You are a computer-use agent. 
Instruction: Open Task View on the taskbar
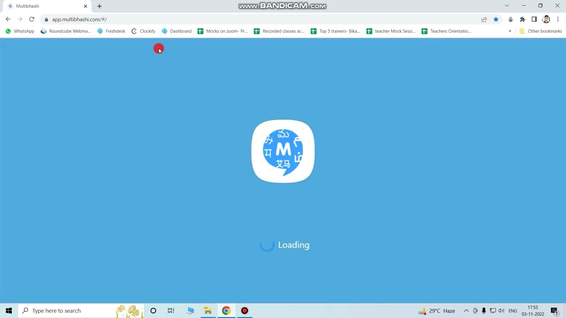(x=171, y=311)
